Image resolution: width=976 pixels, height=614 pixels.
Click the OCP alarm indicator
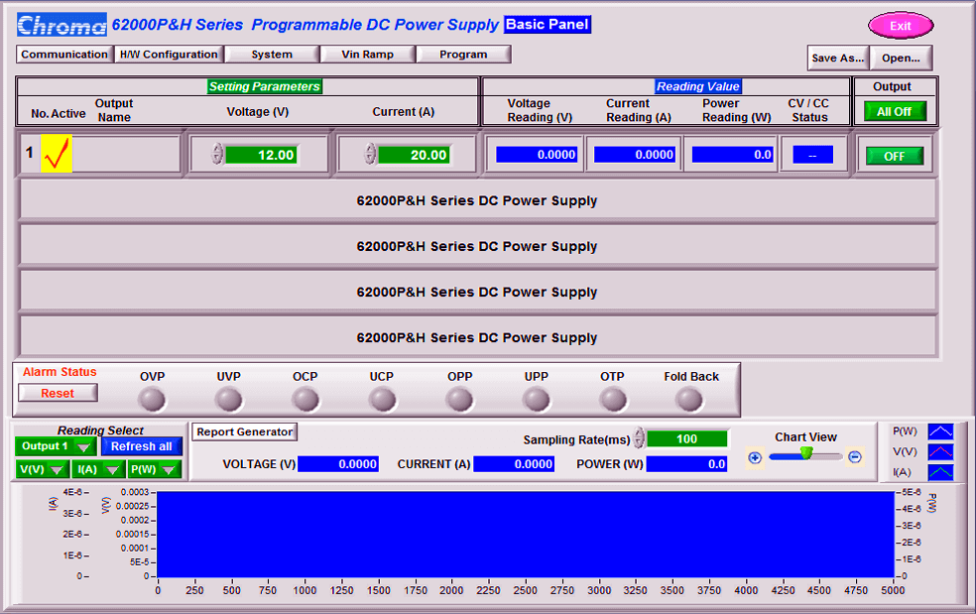305,399
